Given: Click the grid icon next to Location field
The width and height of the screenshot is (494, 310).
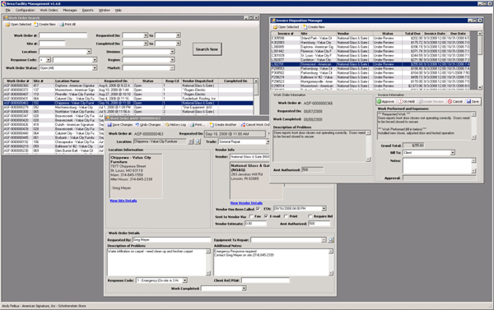Looking at the screenshot, I should point(191,142).
